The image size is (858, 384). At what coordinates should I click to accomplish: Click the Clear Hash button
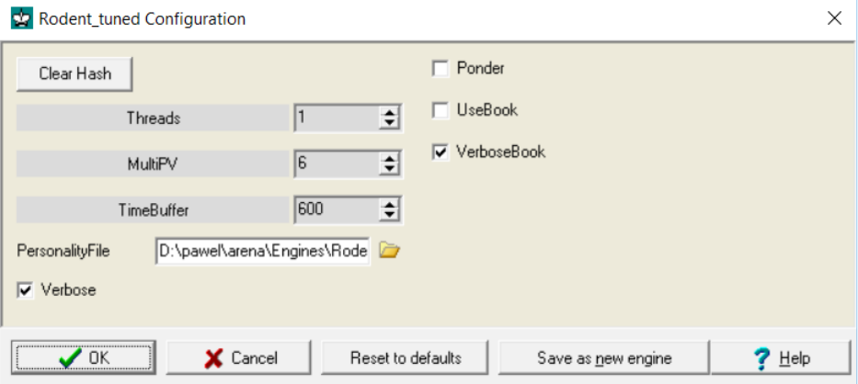tap(75, 73)
